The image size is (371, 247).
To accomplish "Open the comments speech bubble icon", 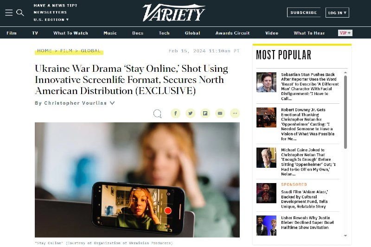I will click(157, 114).
